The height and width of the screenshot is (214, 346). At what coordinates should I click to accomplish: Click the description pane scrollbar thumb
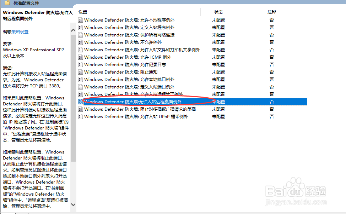pos(74,98)
